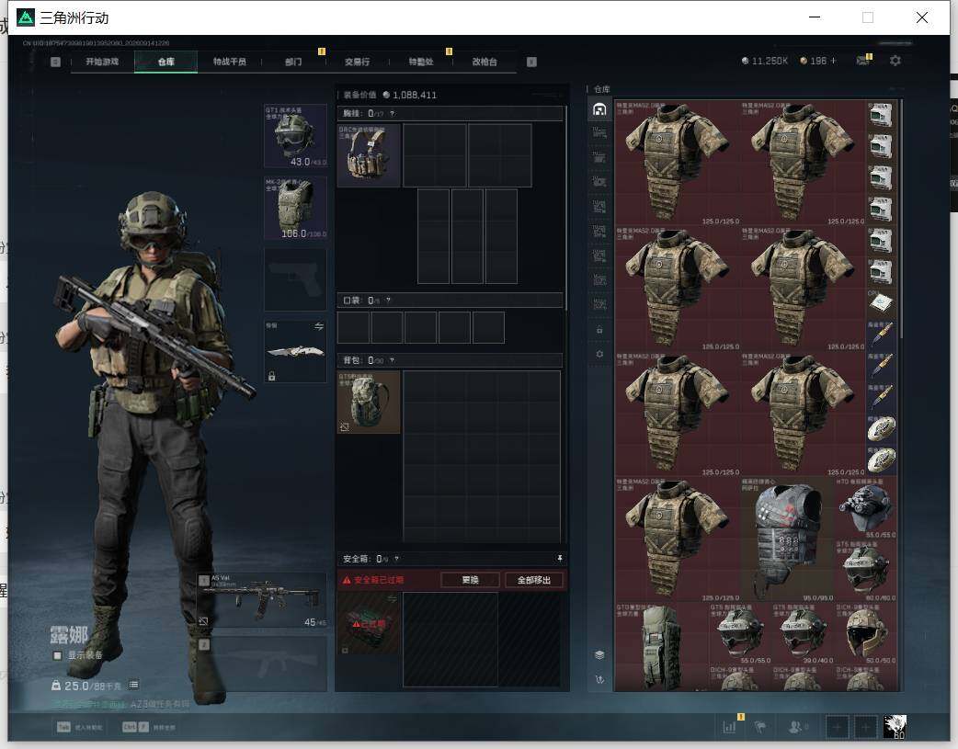Viewport: 958px width, 749px height.
Task: Click the weight details list icon
Action: 133,685
